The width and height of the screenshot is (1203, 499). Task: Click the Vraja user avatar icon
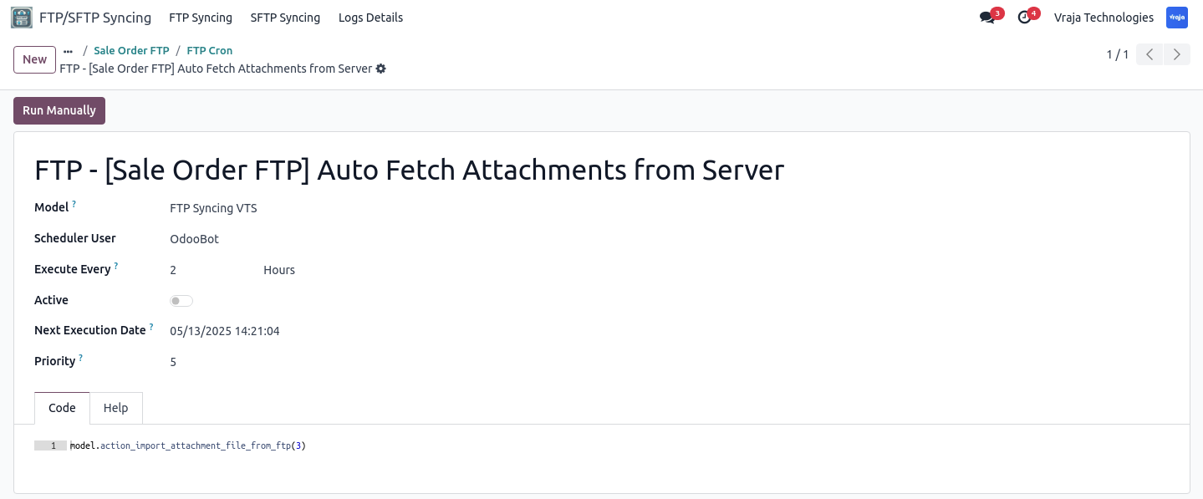pos(1177,18)
